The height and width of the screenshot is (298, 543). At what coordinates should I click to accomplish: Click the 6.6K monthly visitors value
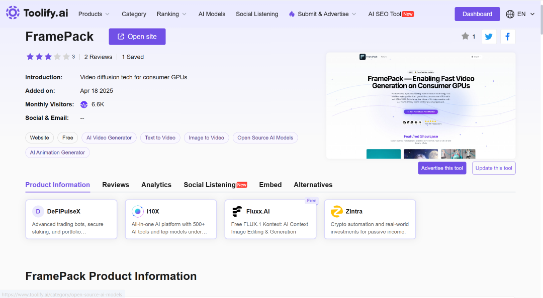click(98, 104)
